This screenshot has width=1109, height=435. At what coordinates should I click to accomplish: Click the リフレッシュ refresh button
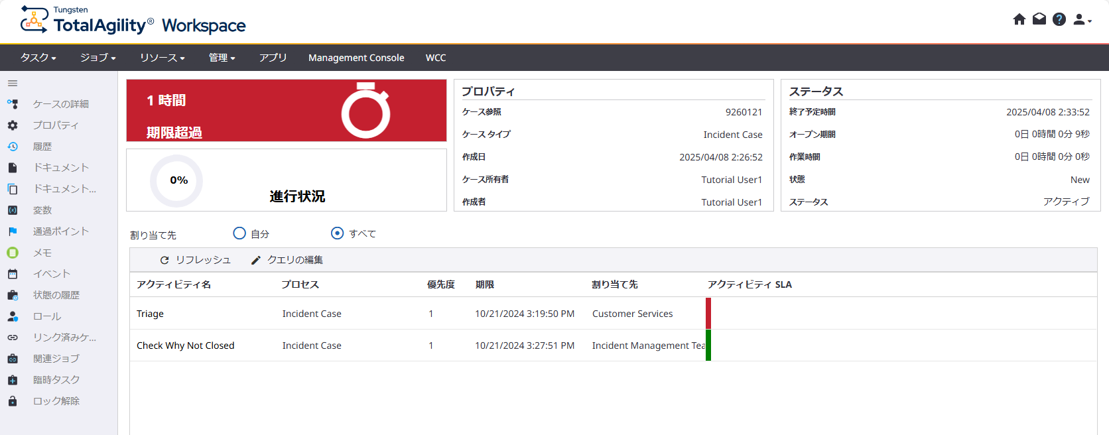coord(196,260)
